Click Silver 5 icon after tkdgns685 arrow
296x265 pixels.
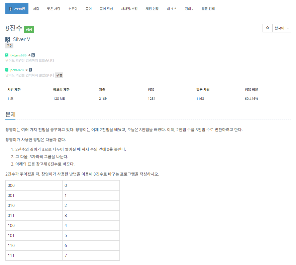pyautogui.click(x=33, y=55)
